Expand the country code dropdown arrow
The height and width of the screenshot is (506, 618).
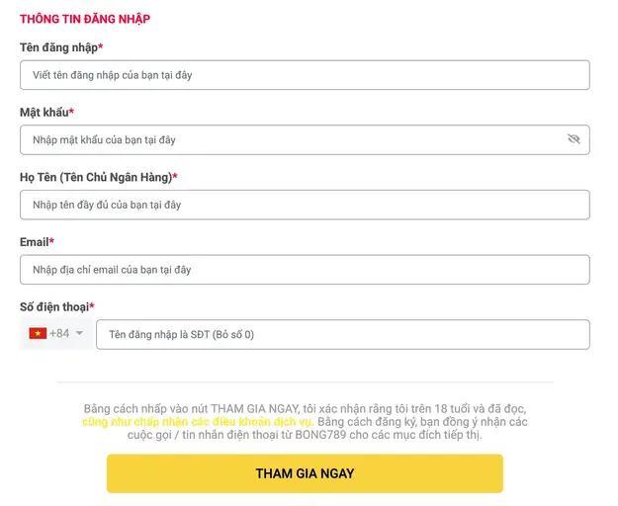(x=80, y=334)
